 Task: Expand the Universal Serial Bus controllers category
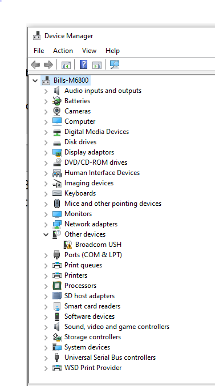click(x=46, y=358)
